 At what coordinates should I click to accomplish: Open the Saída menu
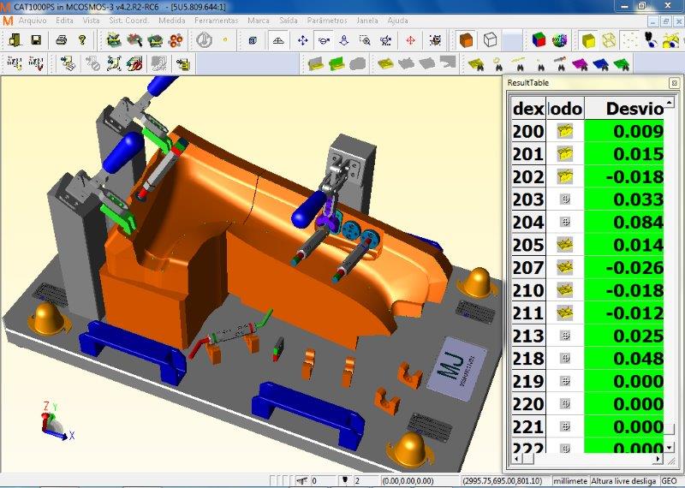pos(289,21)
